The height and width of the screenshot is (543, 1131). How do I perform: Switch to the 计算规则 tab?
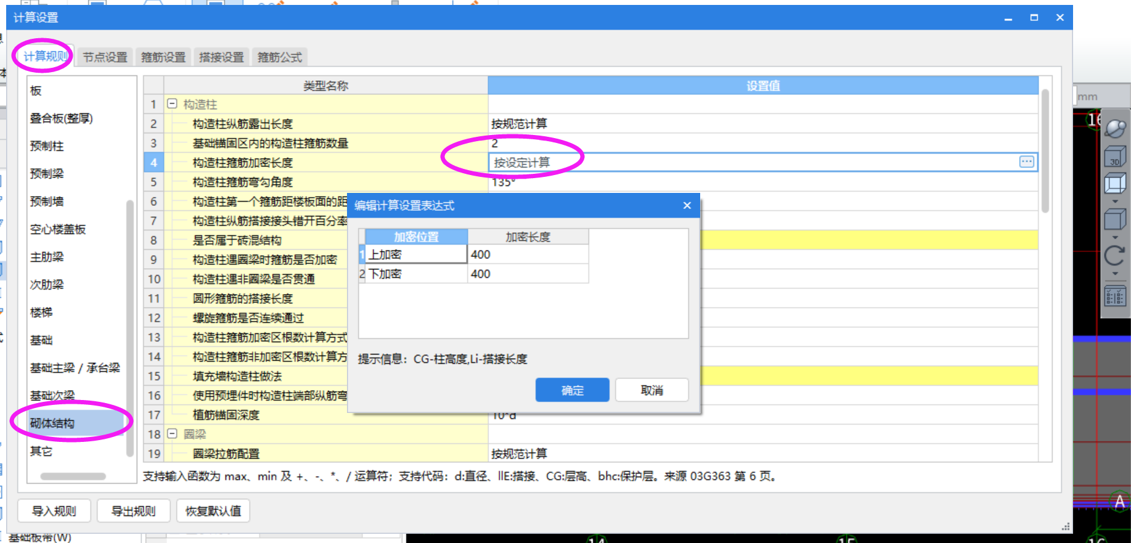pos(44,57)
